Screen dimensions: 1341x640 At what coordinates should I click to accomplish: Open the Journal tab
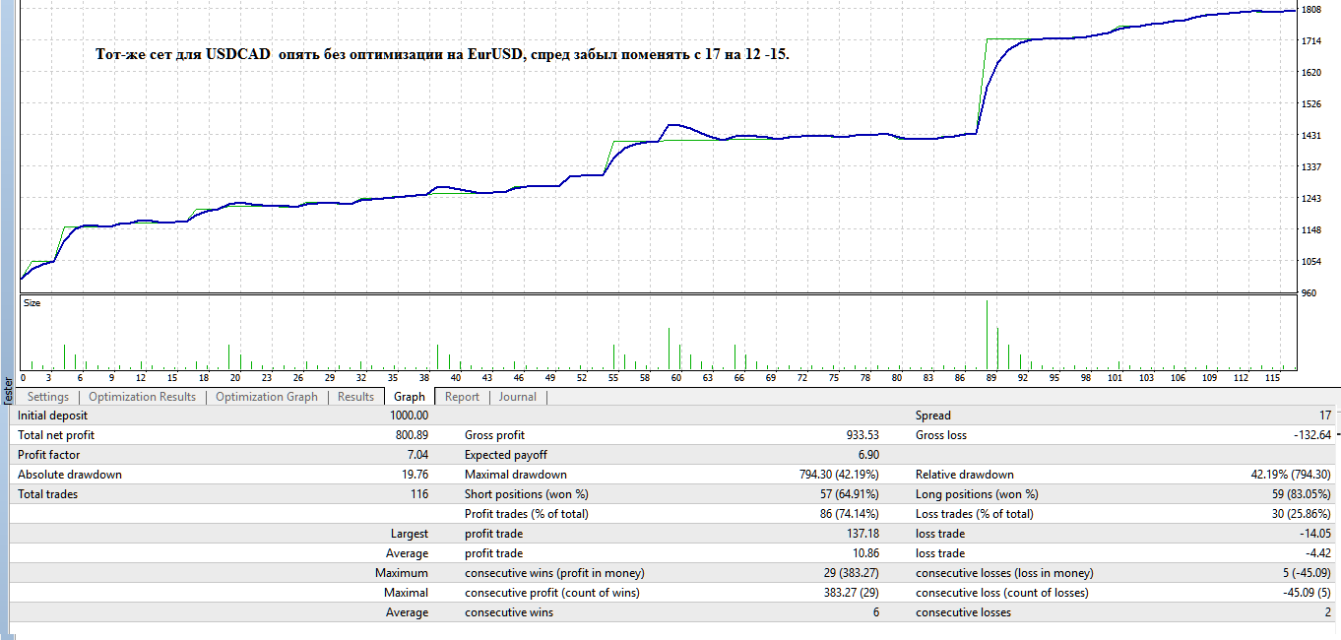click(x=518, y=397)
